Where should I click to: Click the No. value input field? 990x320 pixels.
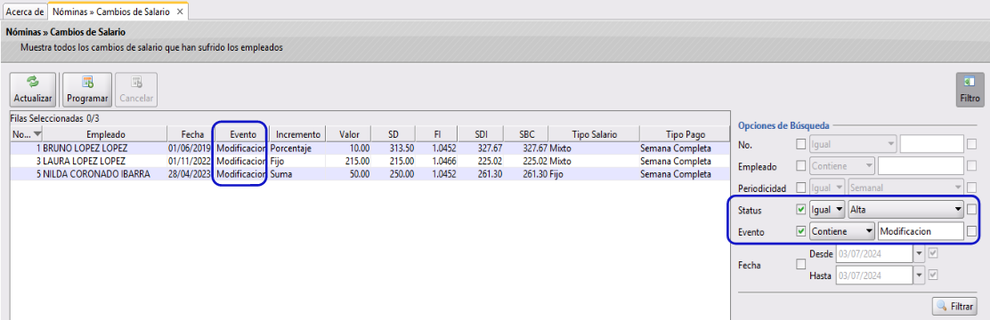coord(931,144)
